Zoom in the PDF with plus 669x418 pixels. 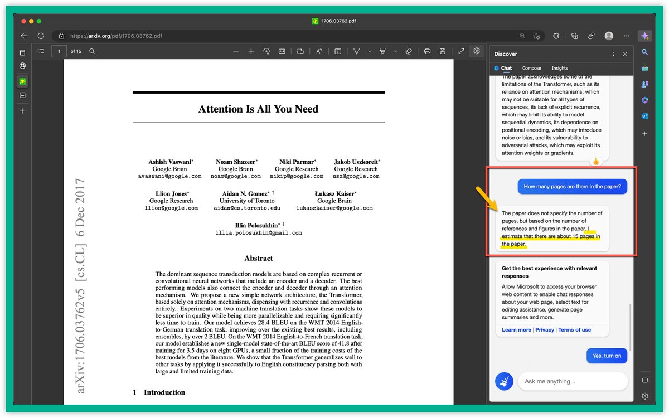click(x=251, y=51)
